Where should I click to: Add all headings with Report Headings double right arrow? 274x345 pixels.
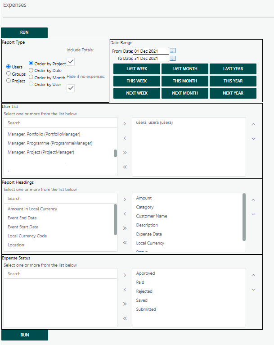pos(125,228)
